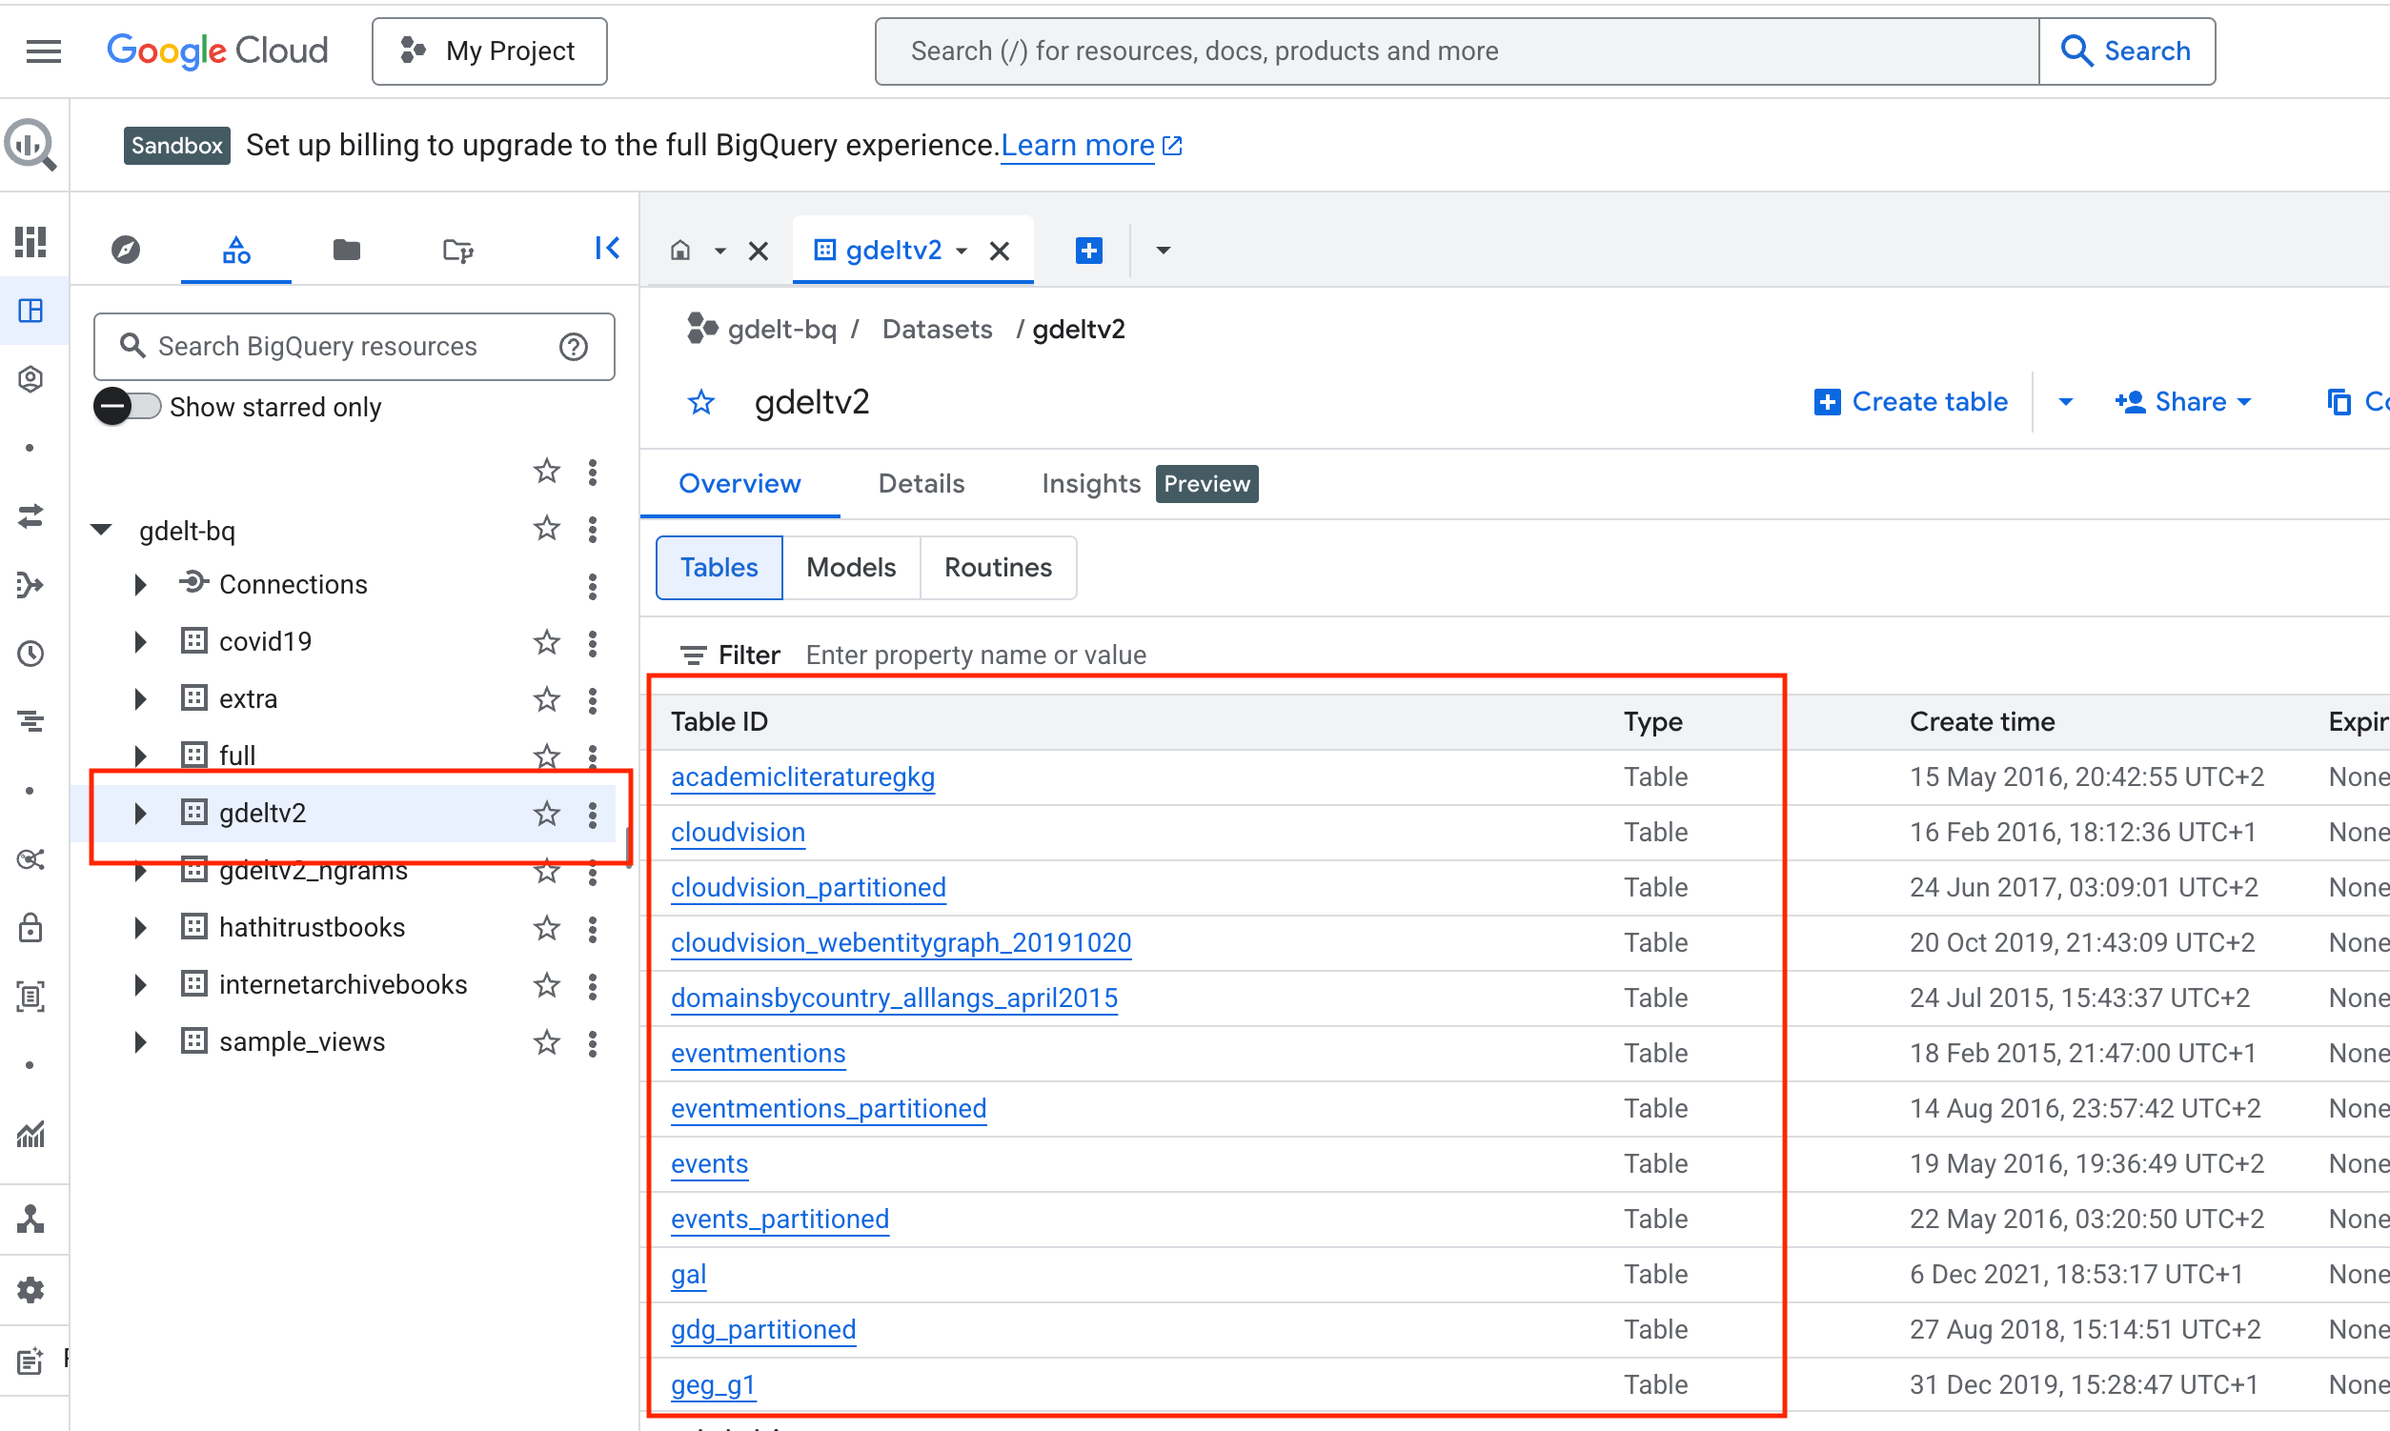2390x1431 pixels.
Task: Collapse the gdelt-bq project tree
Action: pos(101,531)
